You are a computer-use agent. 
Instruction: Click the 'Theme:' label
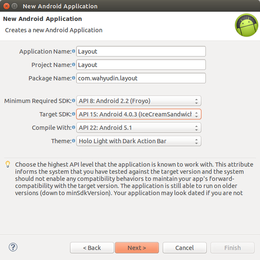pos(61,141)
